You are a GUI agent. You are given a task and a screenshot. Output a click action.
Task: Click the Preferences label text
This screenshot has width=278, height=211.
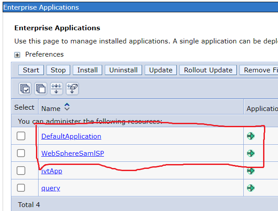click(44, 54)
